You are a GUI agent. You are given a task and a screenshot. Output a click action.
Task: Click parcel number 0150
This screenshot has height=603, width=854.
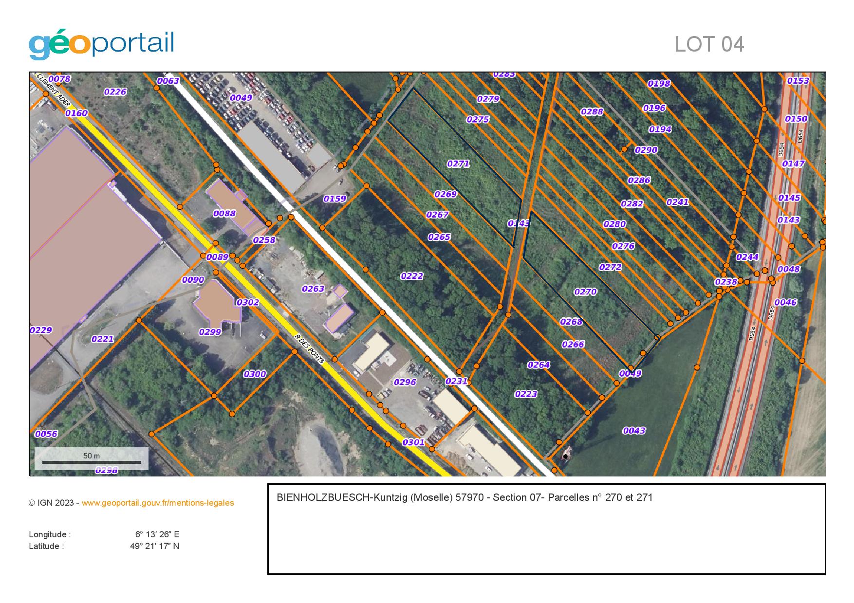[x=797, y=119]
